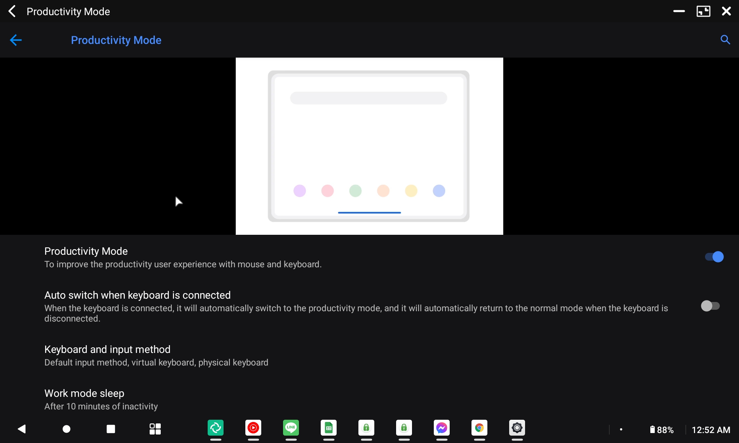Viewport: 739px width, 443px height.
Task: Close the Productivity Mode window
Action: point(726,11)
